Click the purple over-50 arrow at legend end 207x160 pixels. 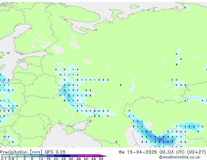click(x=104, y=156)
